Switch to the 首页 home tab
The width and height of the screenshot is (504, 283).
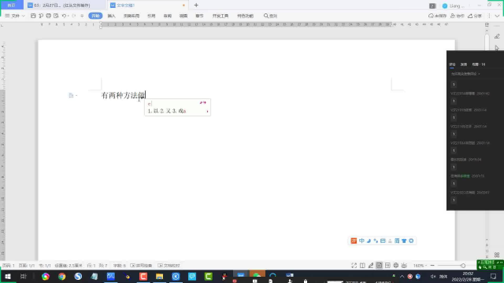(x=11, y=6)
